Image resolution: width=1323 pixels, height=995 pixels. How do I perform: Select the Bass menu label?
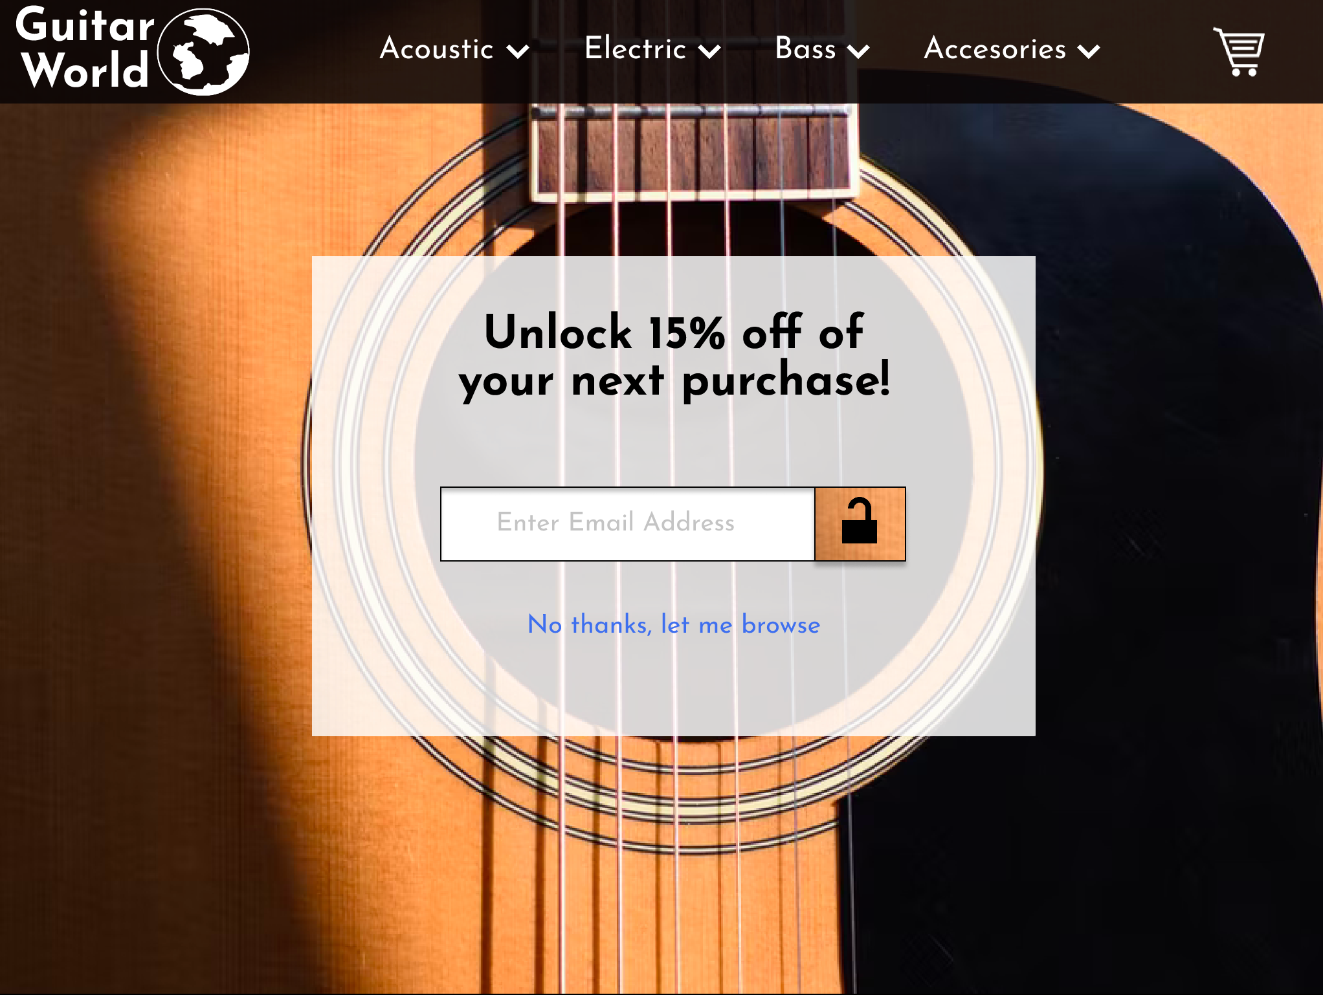coord(805,49)
